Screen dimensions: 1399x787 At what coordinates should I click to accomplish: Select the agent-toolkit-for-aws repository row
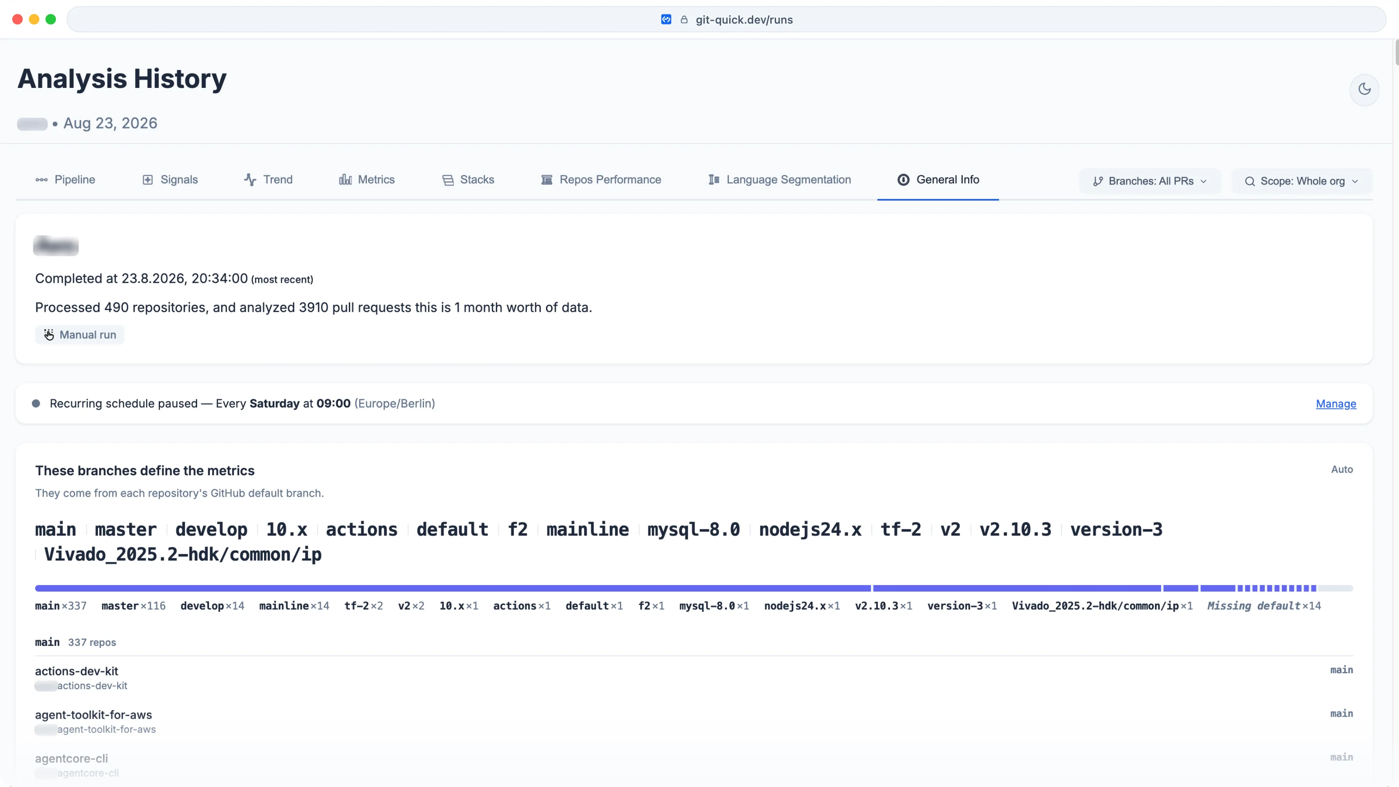pyautogui.click(x=694, y=721)
